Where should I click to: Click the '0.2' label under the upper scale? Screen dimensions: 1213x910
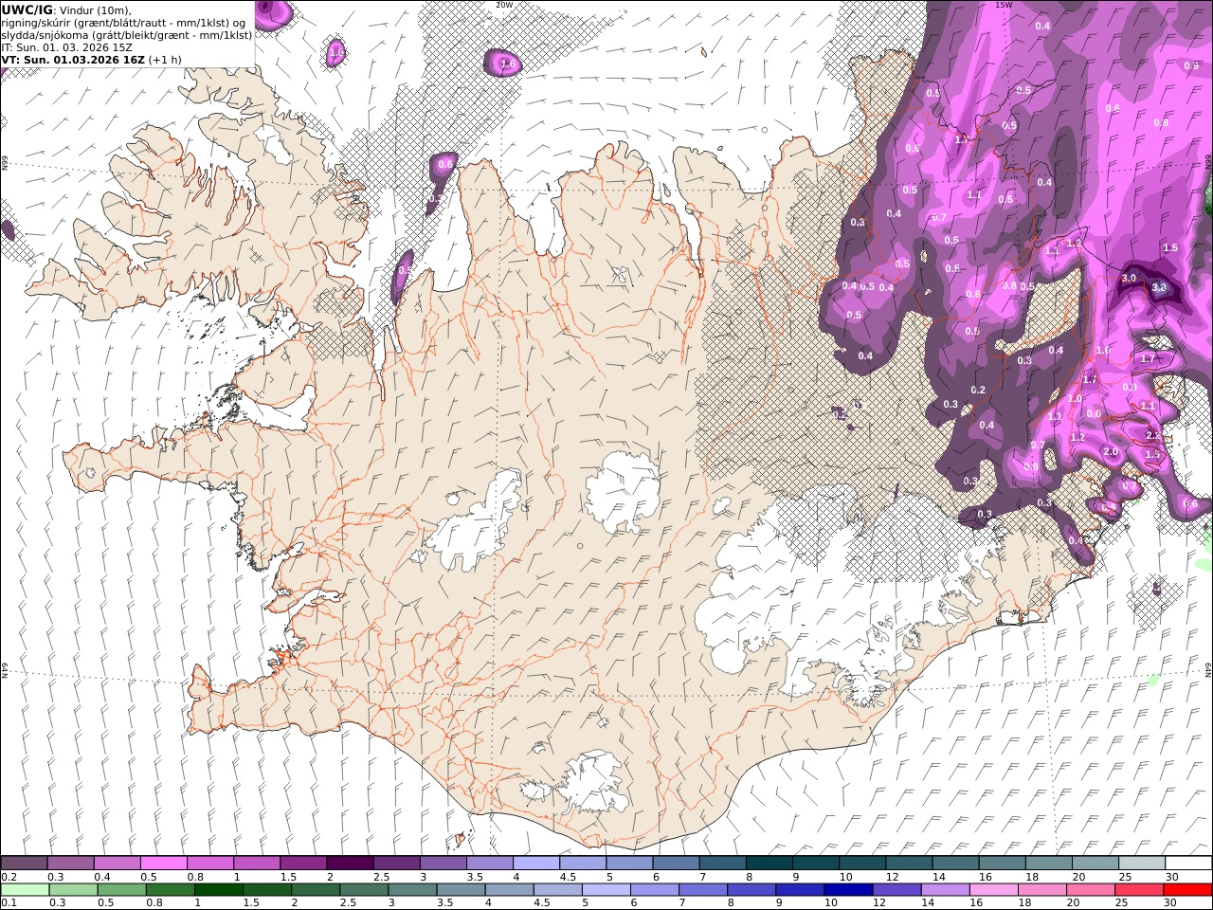(9, 877)
